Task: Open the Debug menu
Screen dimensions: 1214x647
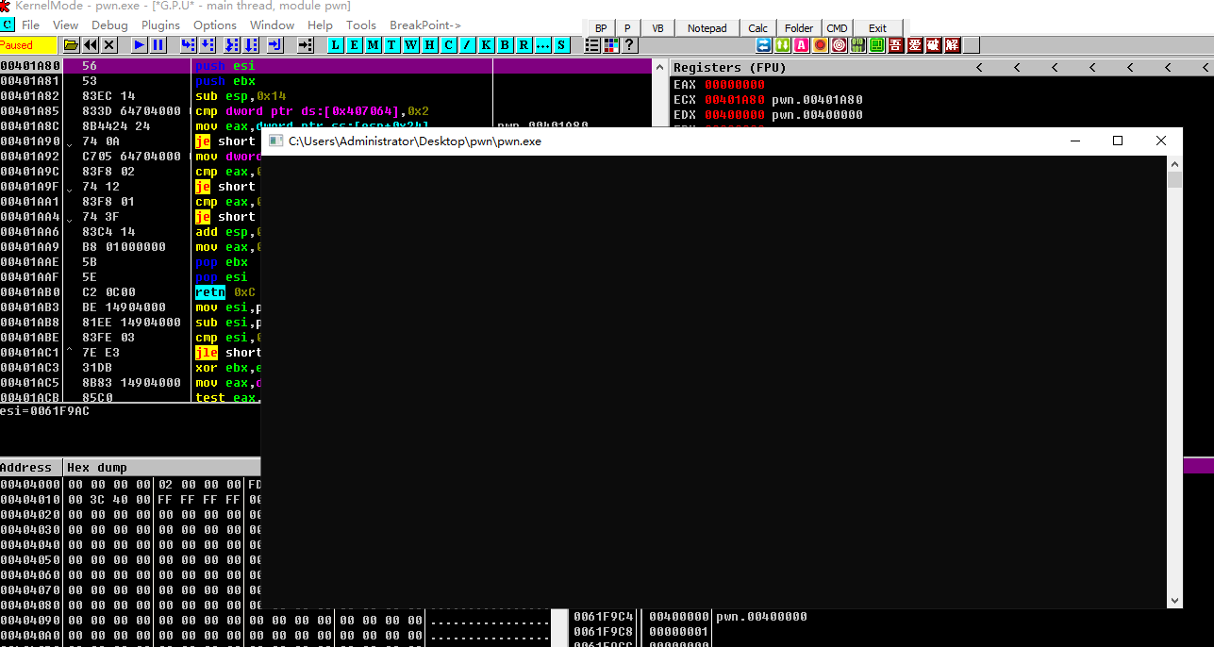Action: (x=110, y=25)
